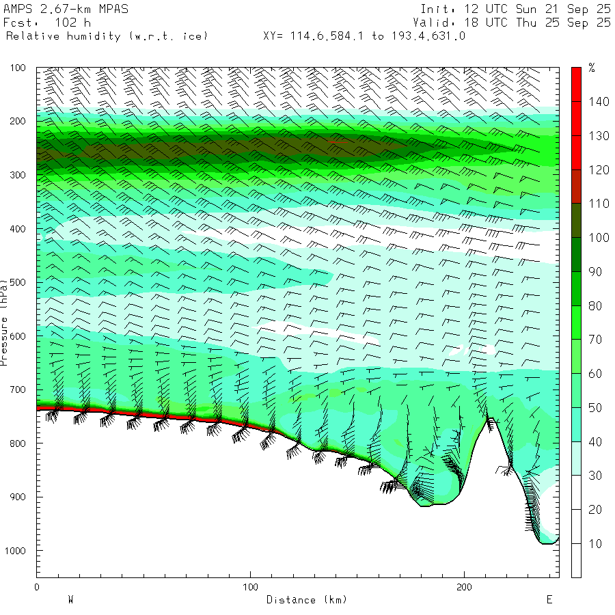Click the 1000 hPa pressure axis label
Image resolution: width=615 pixels, height=615 pixels.
pos(15,551)
